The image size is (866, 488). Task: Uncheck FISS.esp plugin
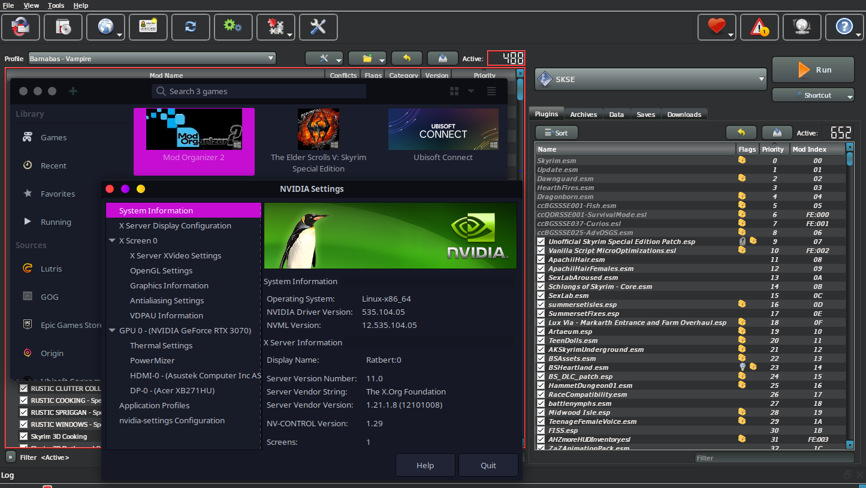541,430
